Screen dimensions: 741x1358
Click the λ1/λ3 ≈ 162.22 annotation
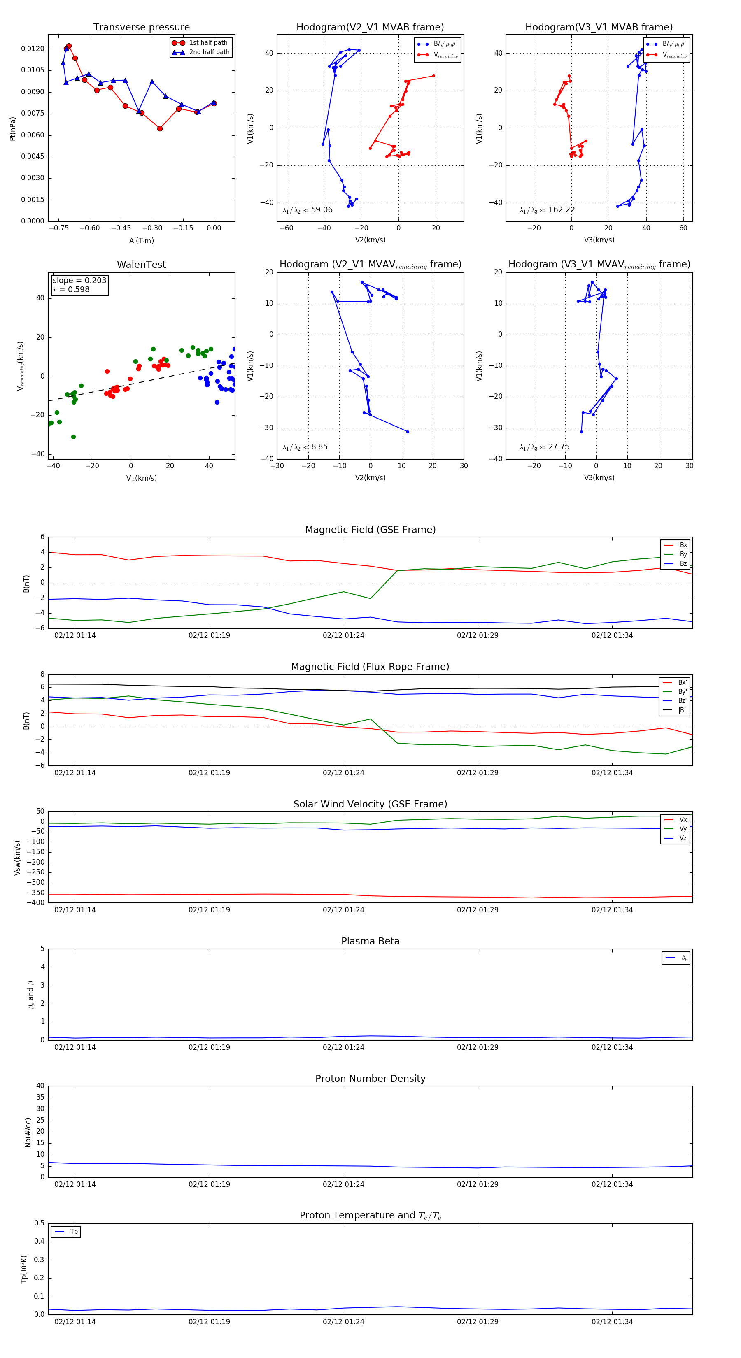pos(547,210)
